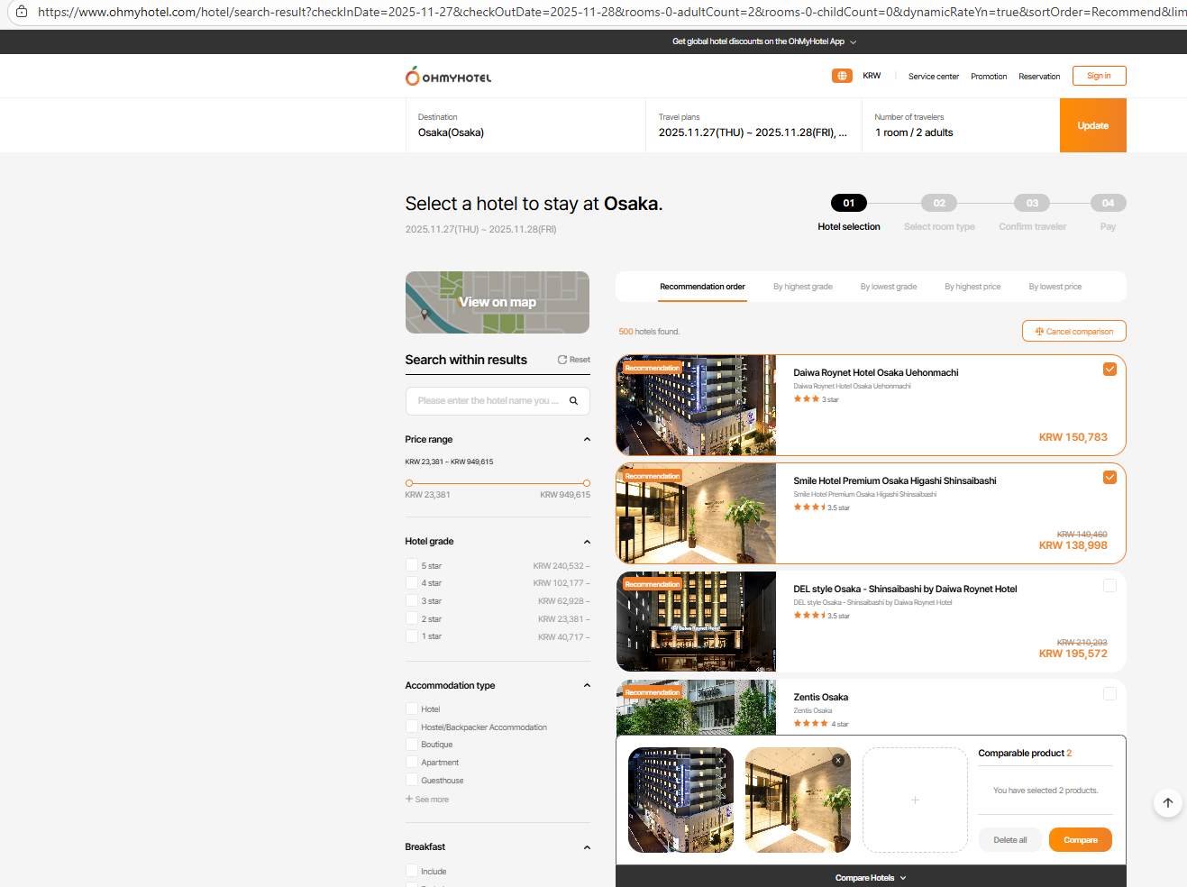Click the Sign in button

click(1099, 76)
